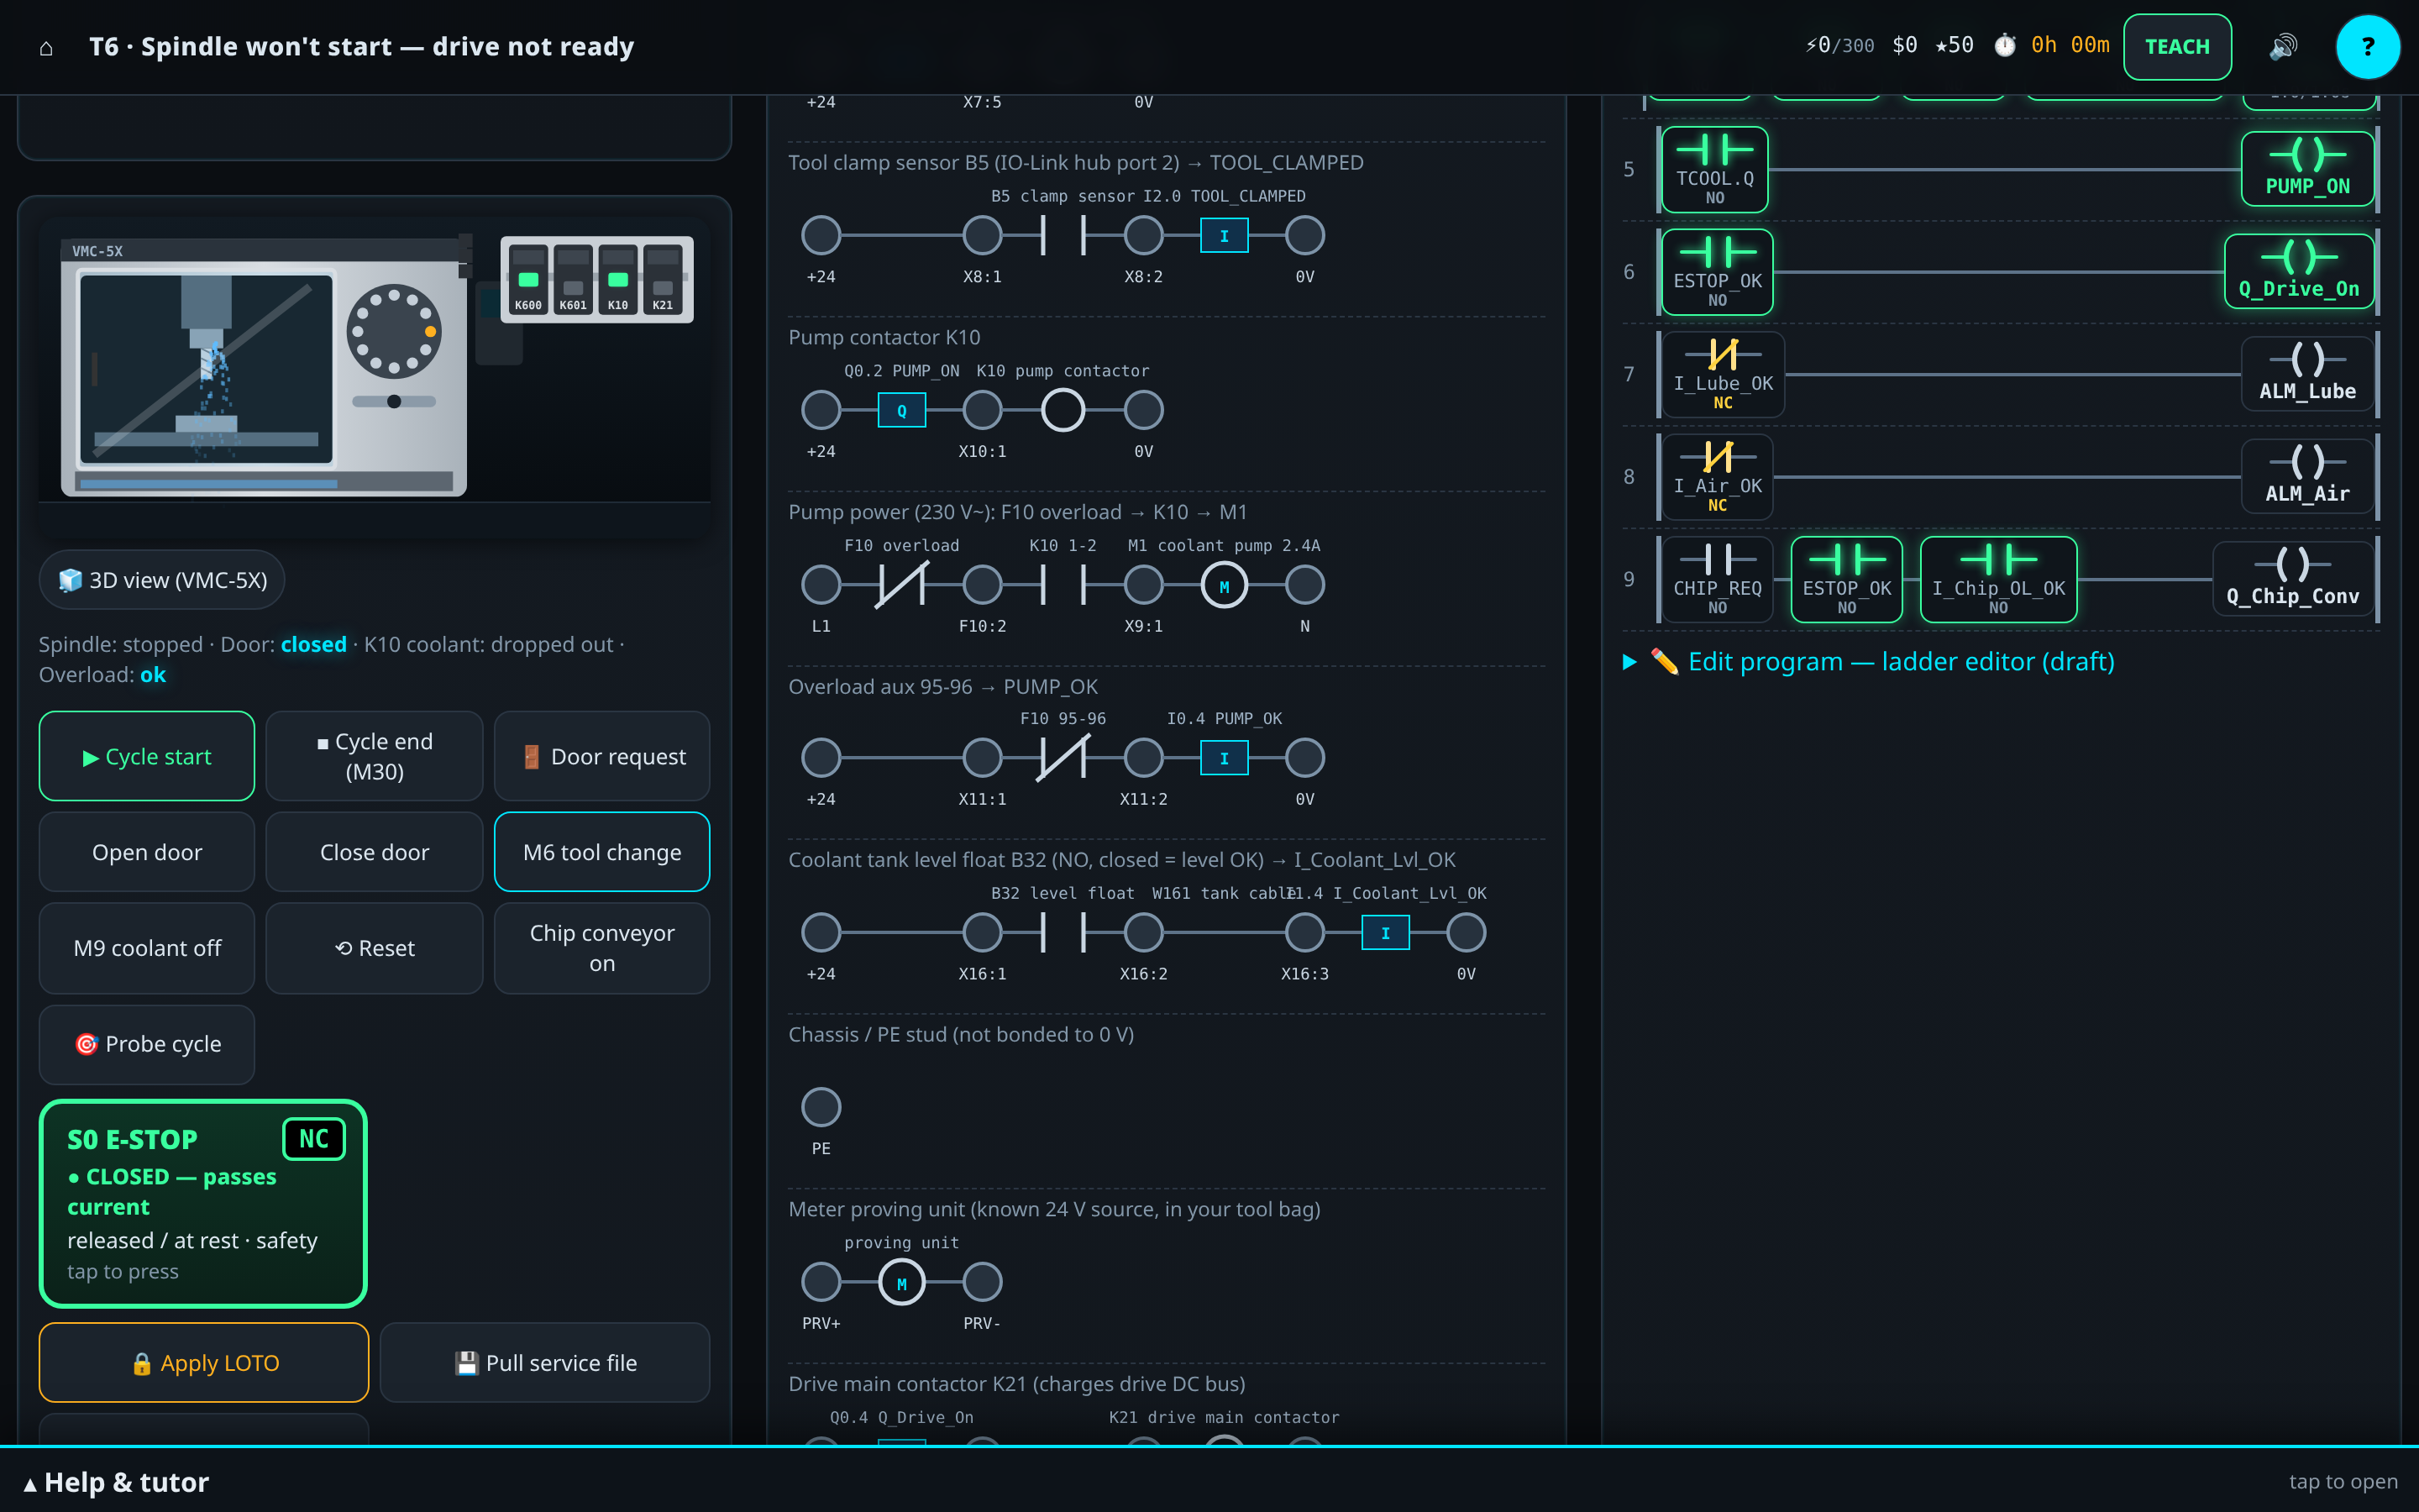
Task: Select the Q_Chip_Conv coil
Action: tap(2292, 579)
